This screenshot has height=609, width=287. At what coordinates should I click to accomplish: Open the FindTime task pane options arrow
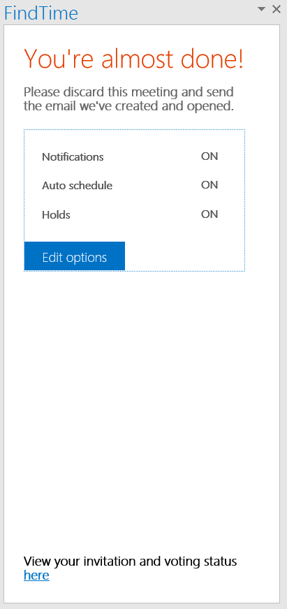click(262, 9)
